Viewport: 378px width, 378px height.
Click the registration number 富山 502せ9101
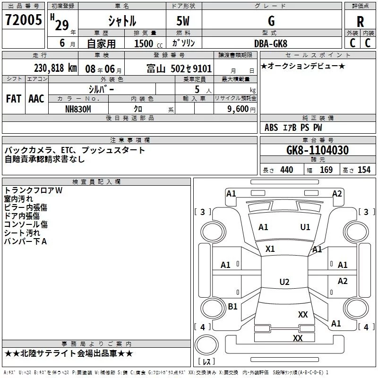[x=179, y=69]
